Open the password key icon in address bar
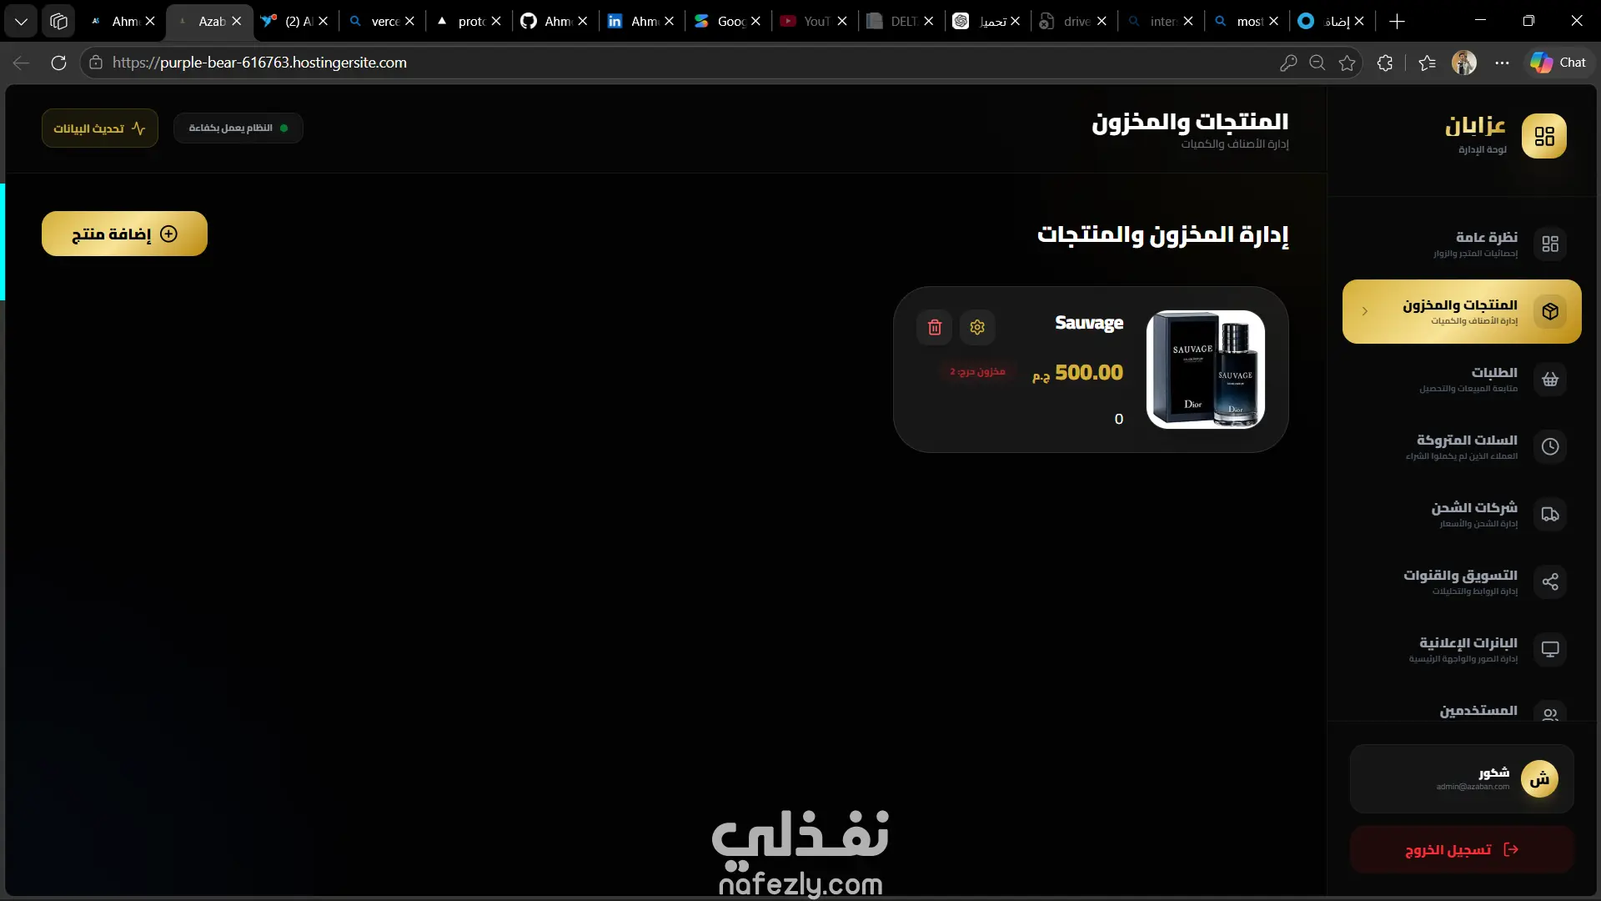 pyautogui.click(x=1288, y=63)
